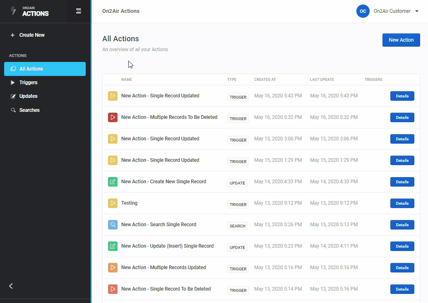This screenshot has width=428, height=303.
Task: Click the green update icon for Create New Single Record
Action: coord(113,182)
